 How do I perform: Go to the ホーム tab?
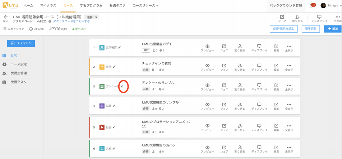[28, 6]
